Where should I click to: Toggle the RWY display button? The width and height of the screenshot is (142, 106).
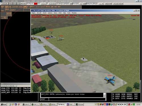point(74,4)
